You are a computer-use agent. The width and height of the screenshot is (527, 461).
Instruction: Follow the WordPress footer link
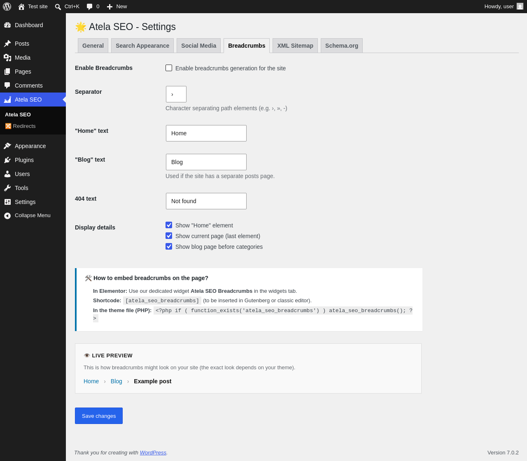tap(153, 452)
